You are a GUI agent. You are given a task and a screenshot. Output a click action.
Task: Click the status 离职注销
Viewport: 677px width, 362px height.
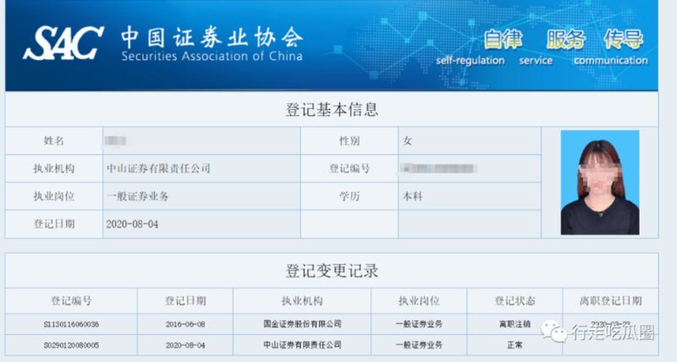click(515, 324)
